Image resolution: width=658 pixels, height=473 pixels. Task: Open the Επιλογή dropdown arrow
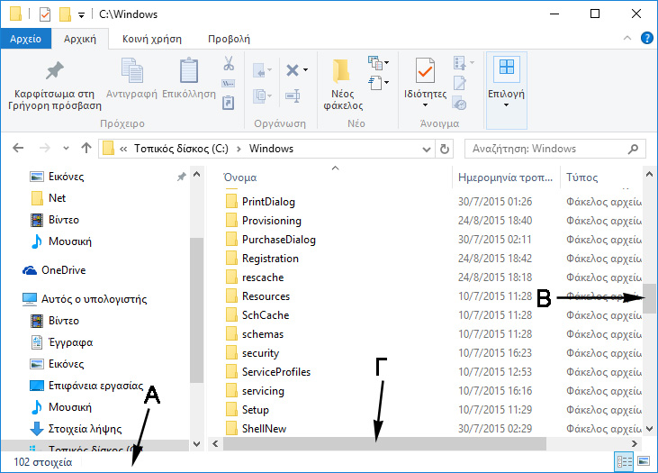[x=506, y=105]
